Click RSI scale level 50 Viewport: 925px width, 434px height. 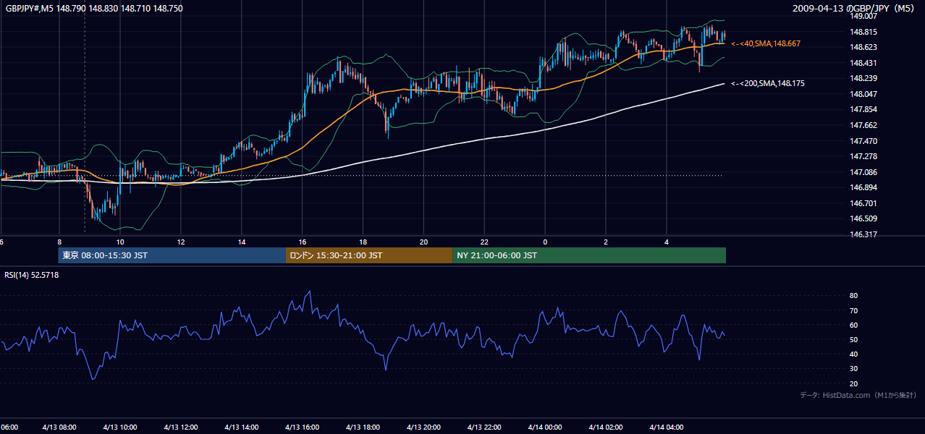click(853, 339)
